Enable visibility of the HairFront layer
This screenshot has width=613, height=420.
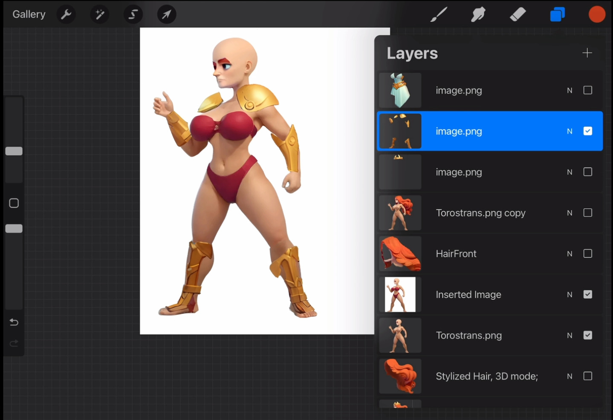click(588, 253)
